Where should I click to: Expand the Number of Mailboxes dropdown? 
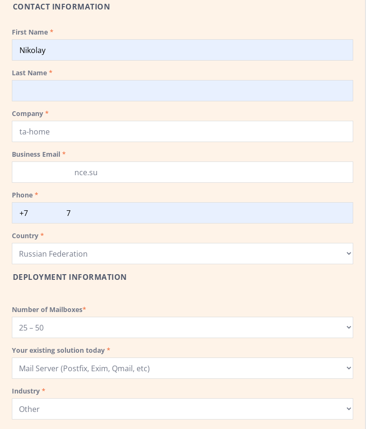point(182,328)
